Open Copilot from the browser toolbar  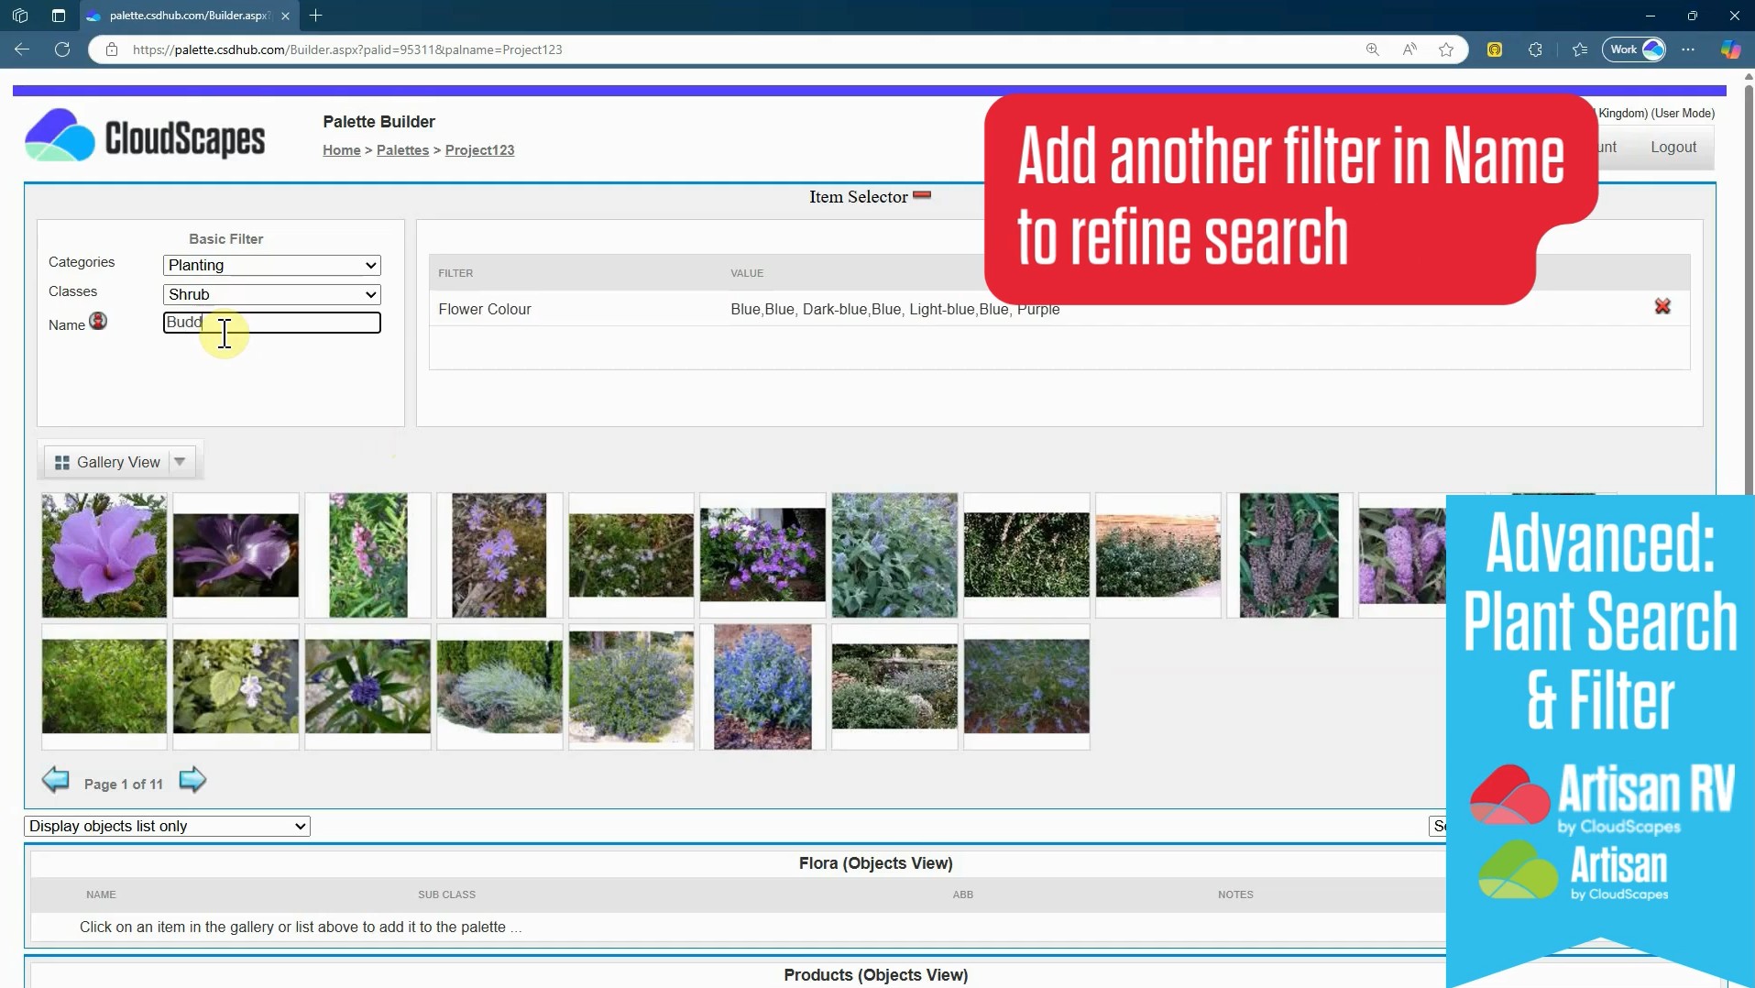pos(1730,49)
